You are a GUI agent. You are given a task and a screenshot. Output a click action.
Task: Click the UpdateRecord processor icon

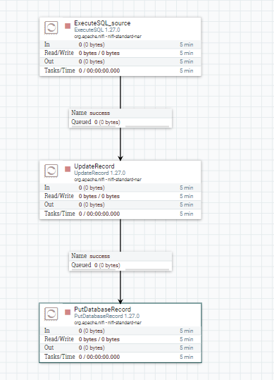51,171
